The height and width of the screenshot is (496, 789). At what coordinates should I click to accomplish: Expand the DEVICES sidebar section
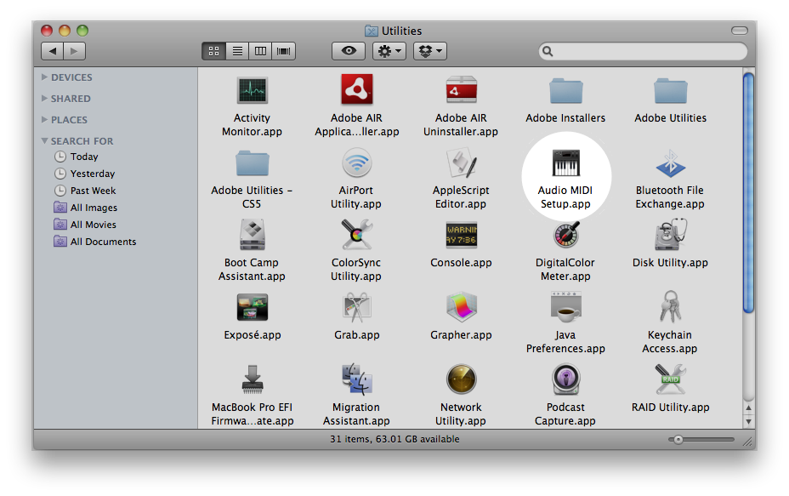pos(44,77)
